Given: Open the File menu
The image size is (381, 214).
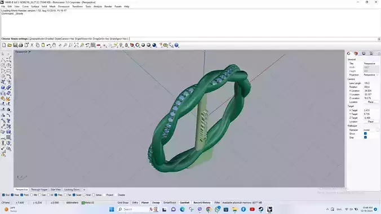Looking at the screenshot, I should [3, 7].
